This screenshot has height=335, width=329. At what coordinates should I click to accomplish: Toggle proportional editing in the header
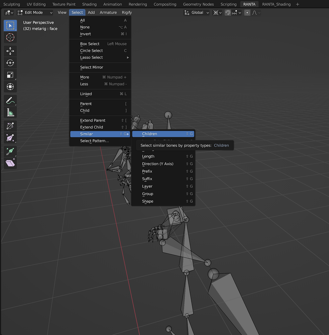click(x=247, y=13)
